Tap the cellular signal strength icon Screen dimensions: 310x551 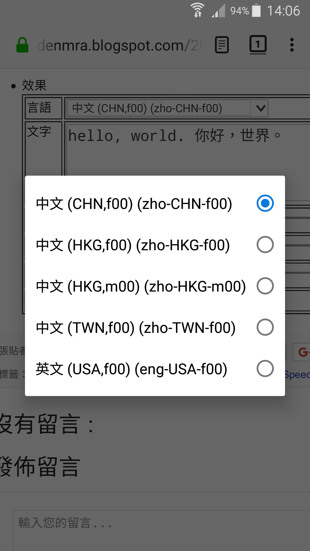click(218, 11)
